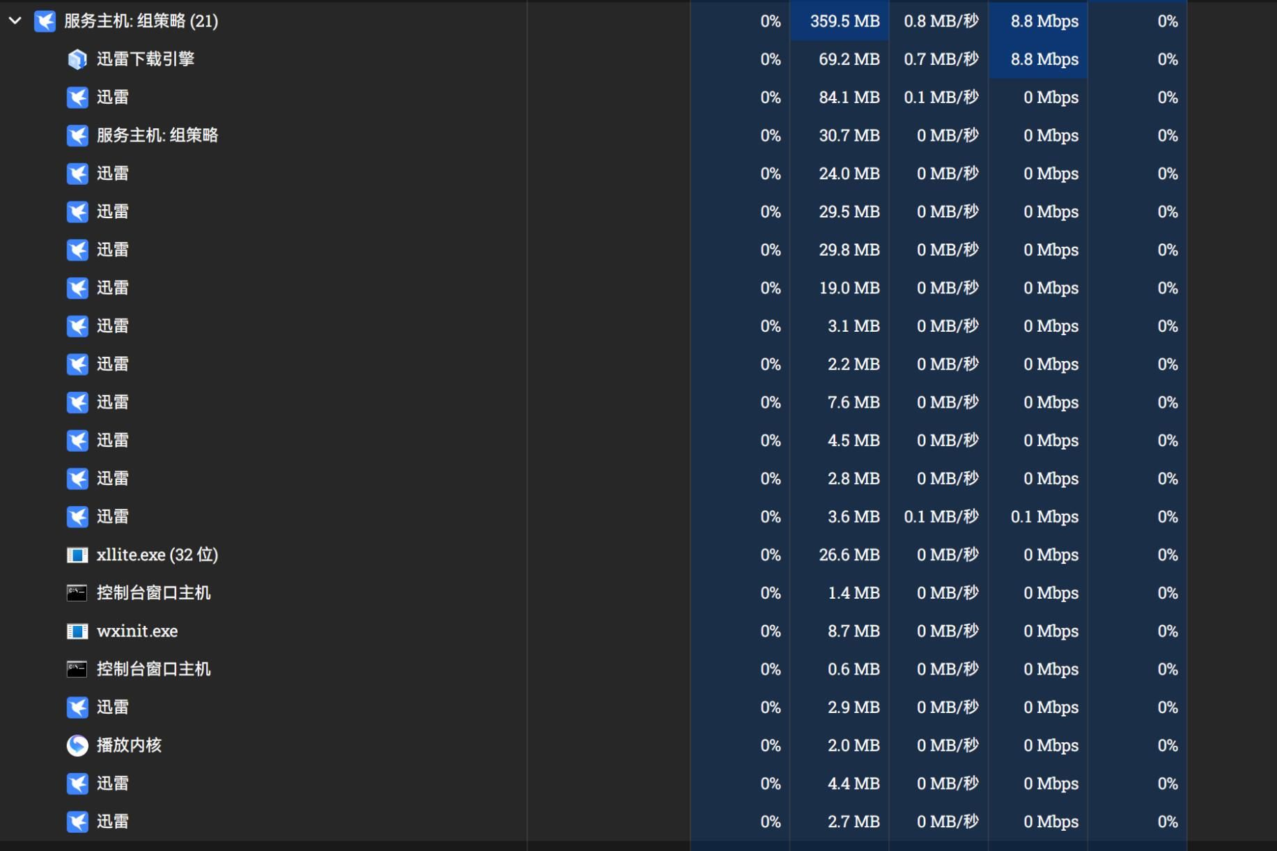The height and width of the screenshot is (851, 1277).
Task: Click the 0.1 Mbps network value cell
Action: [x=1044, y=517]
